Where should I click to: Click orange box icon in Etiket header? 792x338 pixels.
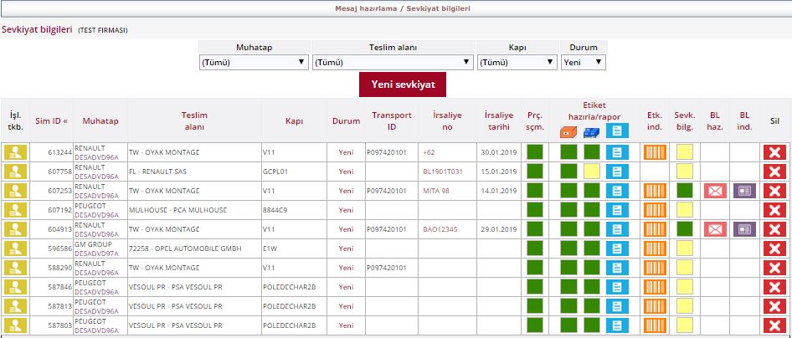[x=568, y=131]
